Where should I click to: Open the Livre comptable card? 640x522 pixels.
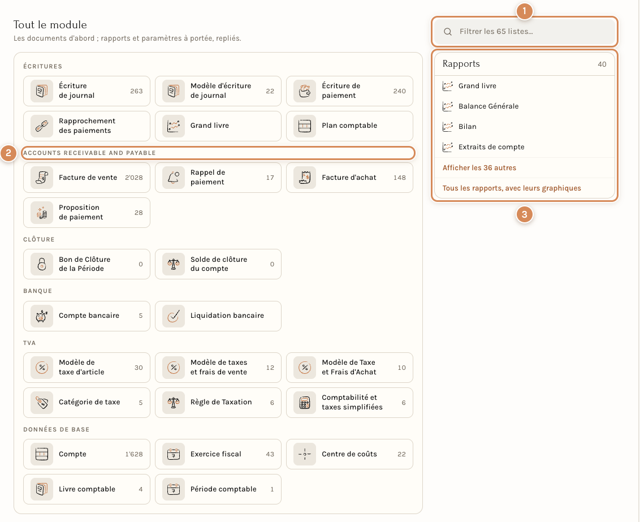pyautogui.click(x=87, y=489)
